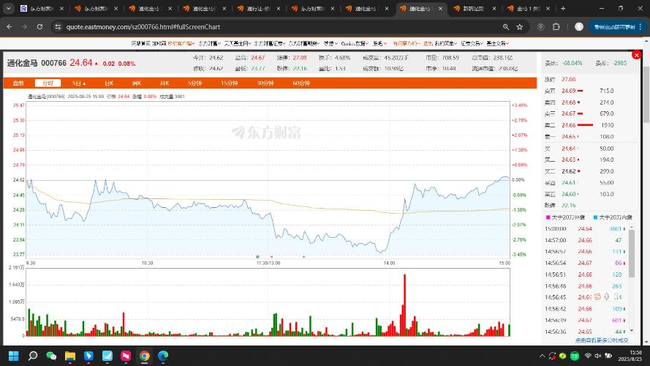Open the Windows Start menu
The height and width of the screenshot is (366, 650).
[14, 356]
